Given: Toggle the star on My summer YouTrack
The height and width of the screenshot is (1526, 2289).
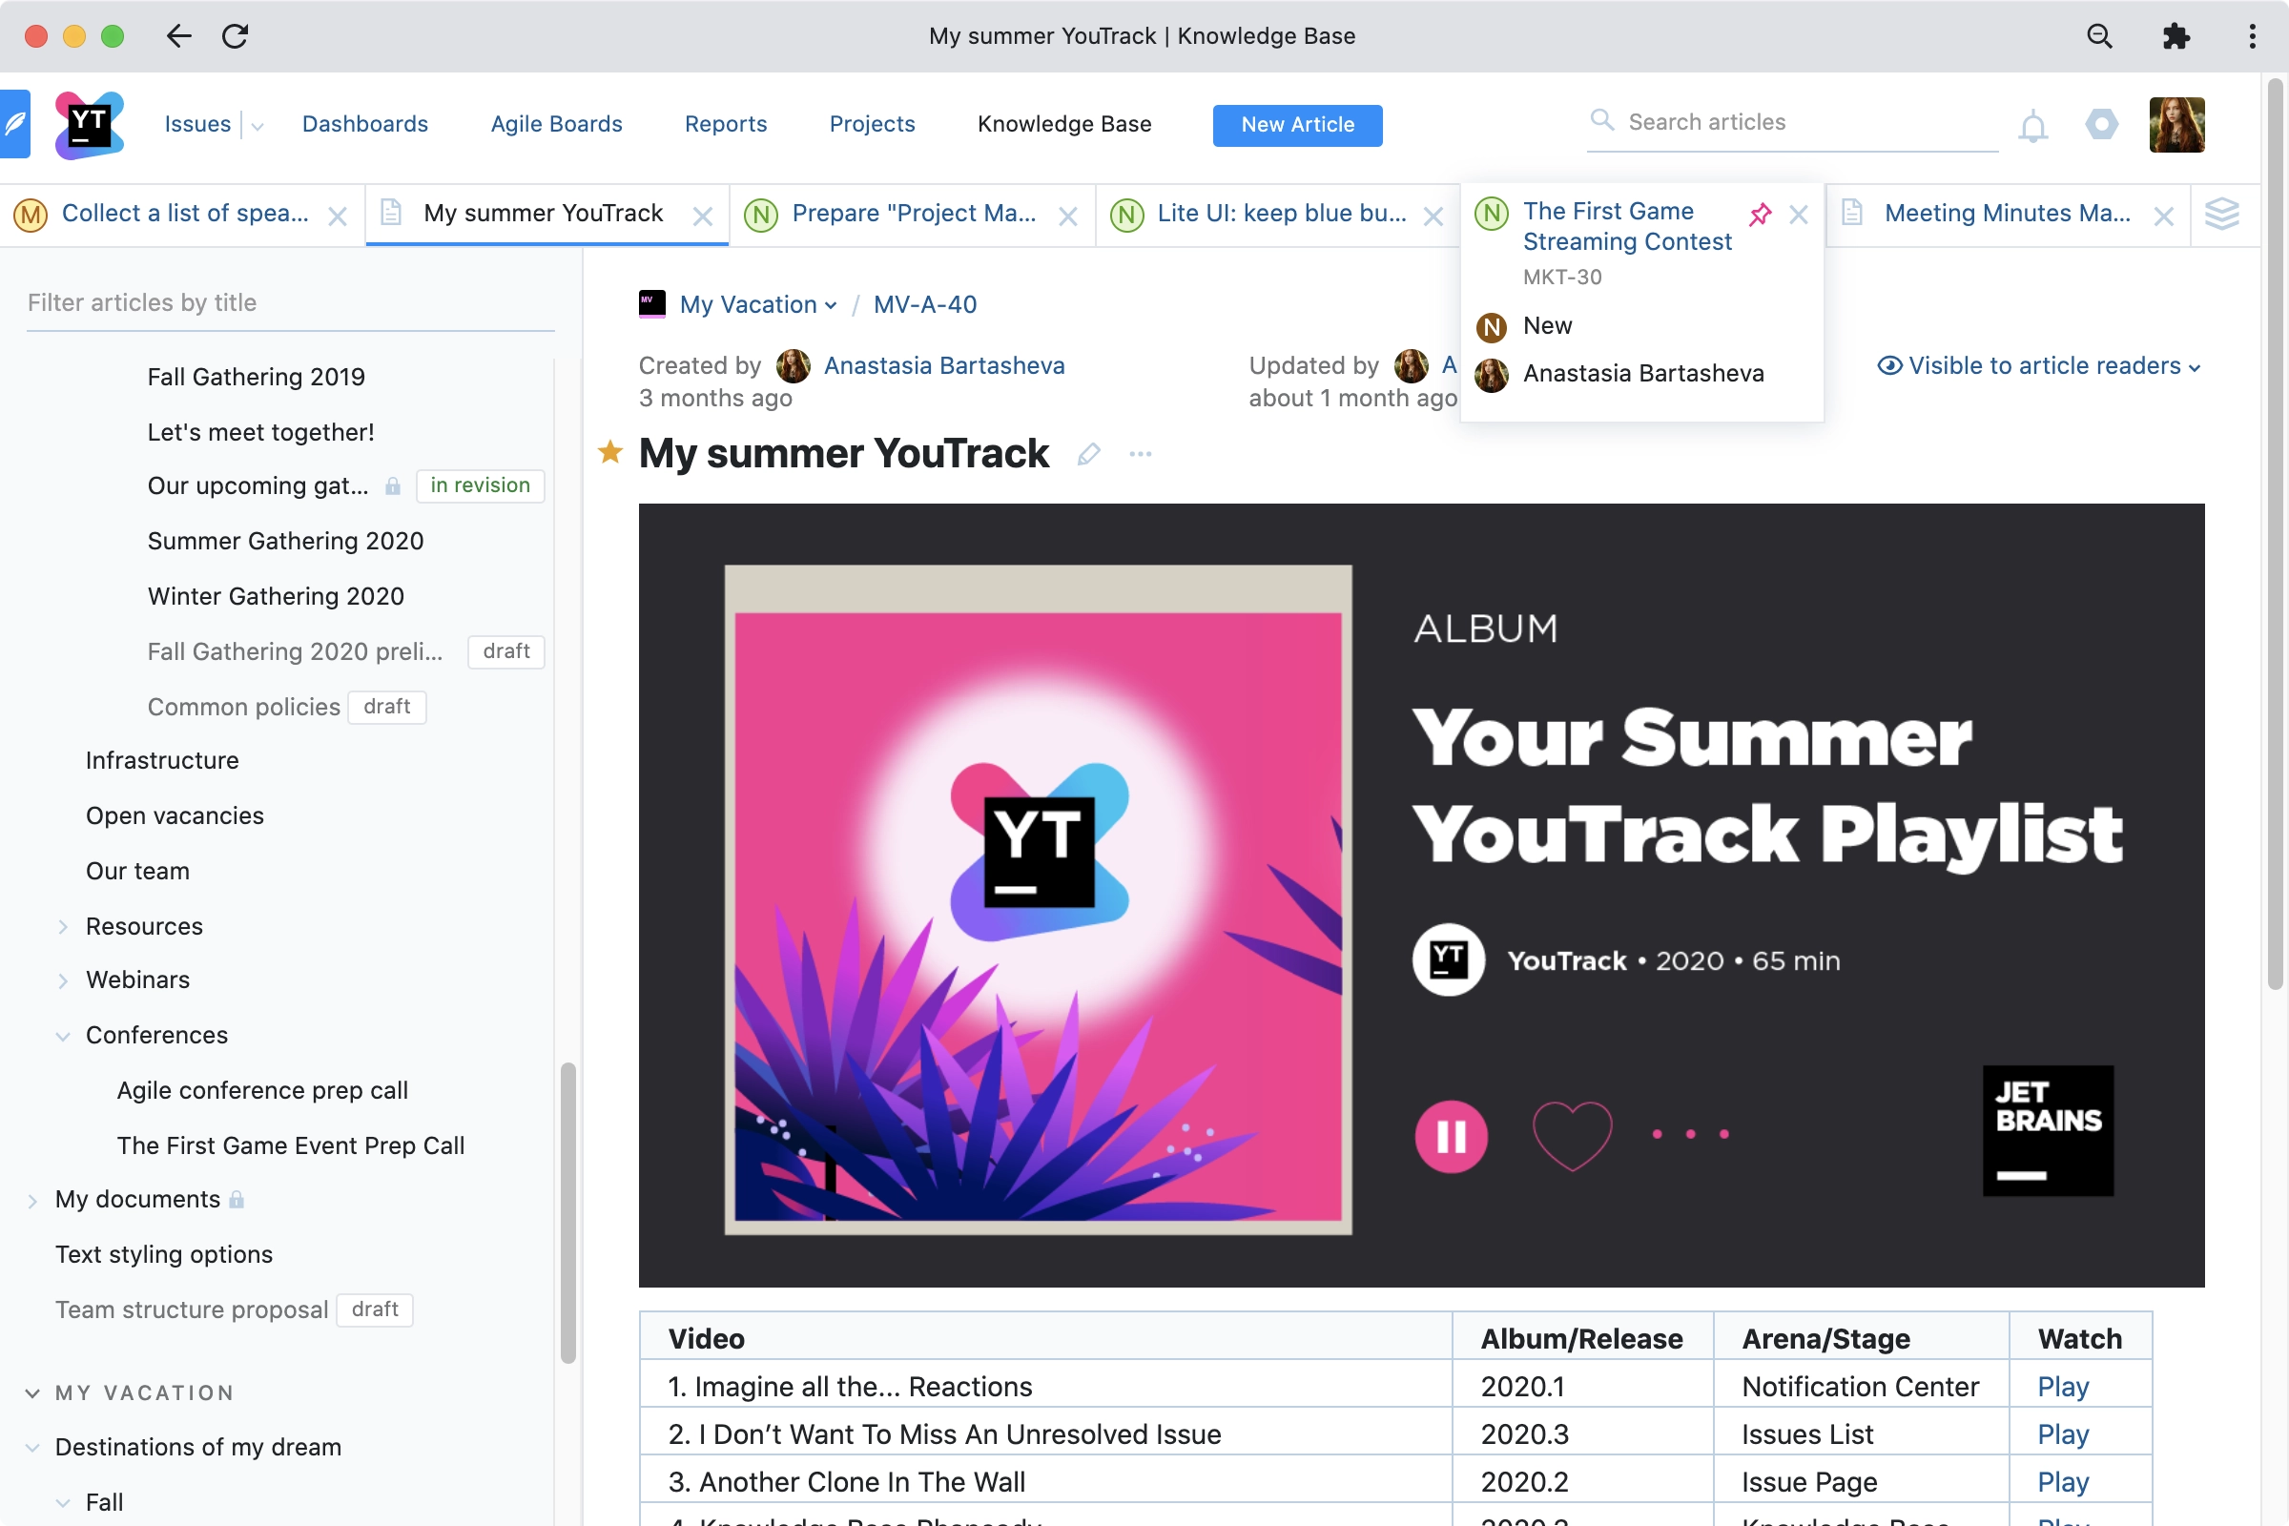Looking at the screenshot, I should (x=610, y=451).
